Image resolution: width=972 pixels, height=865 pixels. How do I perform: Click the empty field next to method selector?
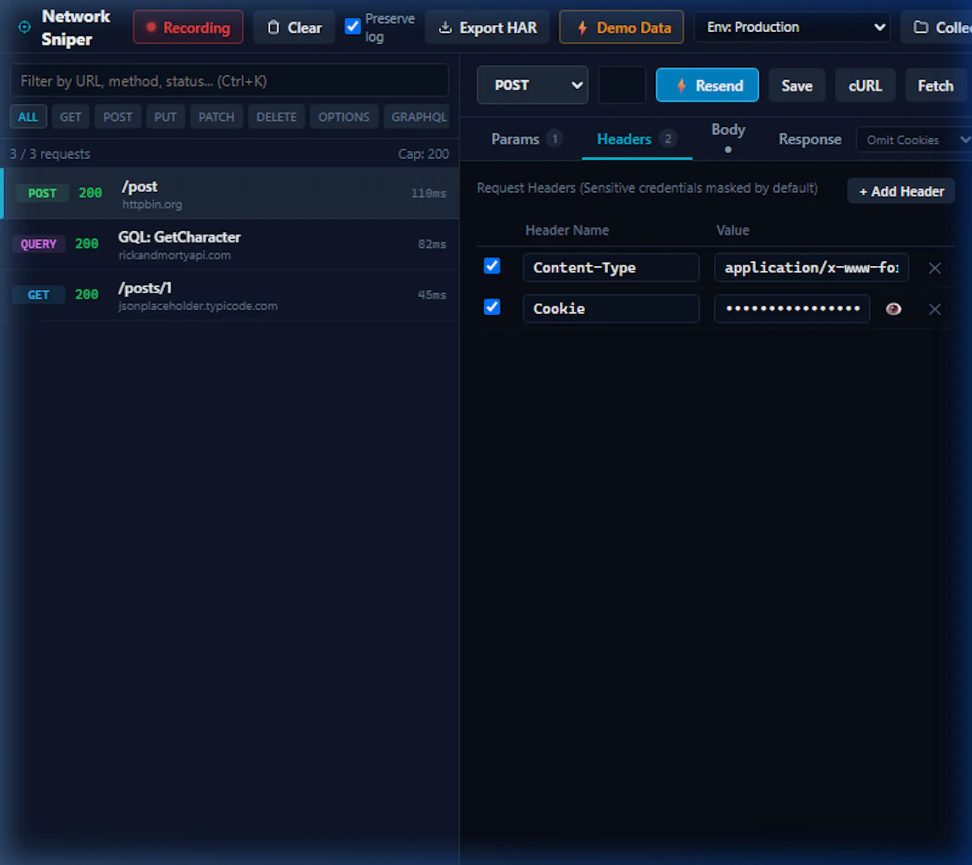(x=621, y=85)
